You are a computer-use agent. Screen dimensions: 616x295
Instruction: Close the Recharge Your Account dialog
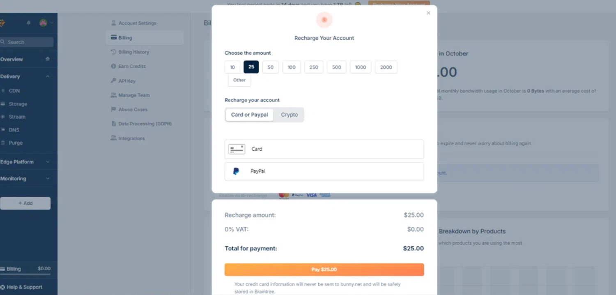(428, 13)
